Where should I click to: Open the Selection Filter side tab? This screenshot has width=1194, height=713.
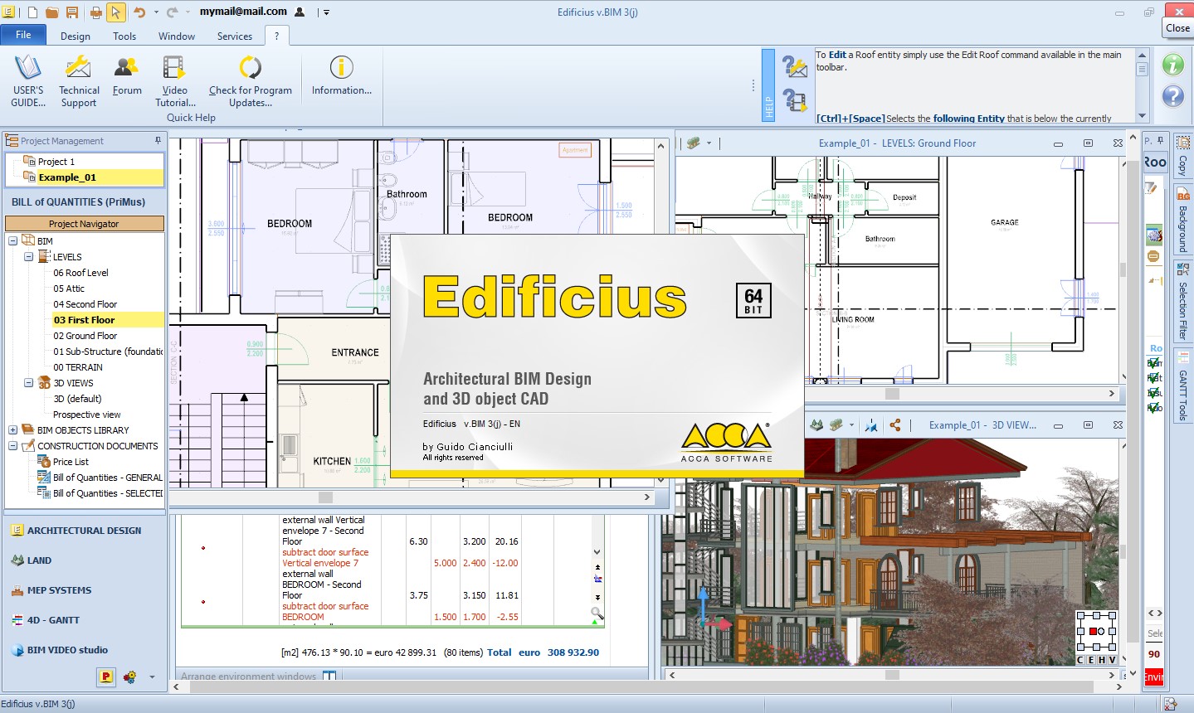tap(1183, 301)
